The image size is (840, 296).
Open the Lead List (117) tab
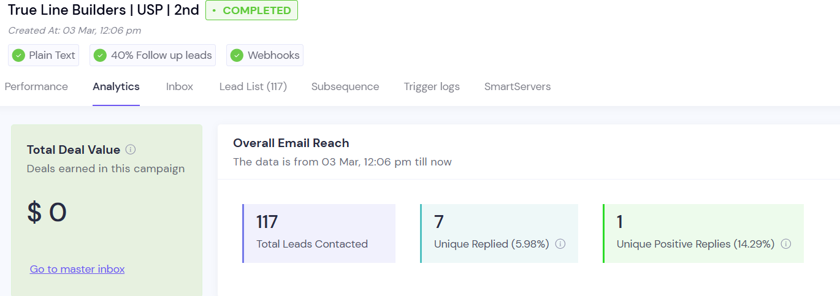(x=253, y=86)
